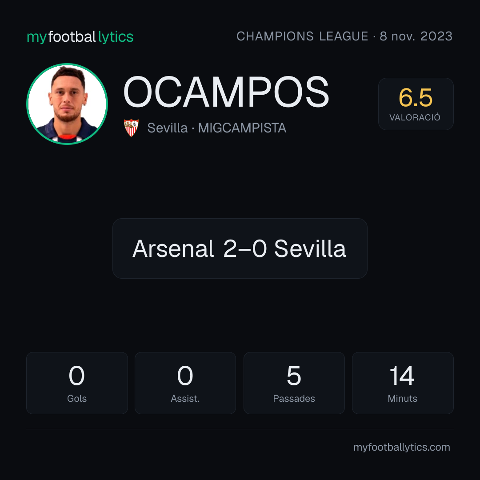Visit the myfootballytics.com footer link

[x=402, y=447]
